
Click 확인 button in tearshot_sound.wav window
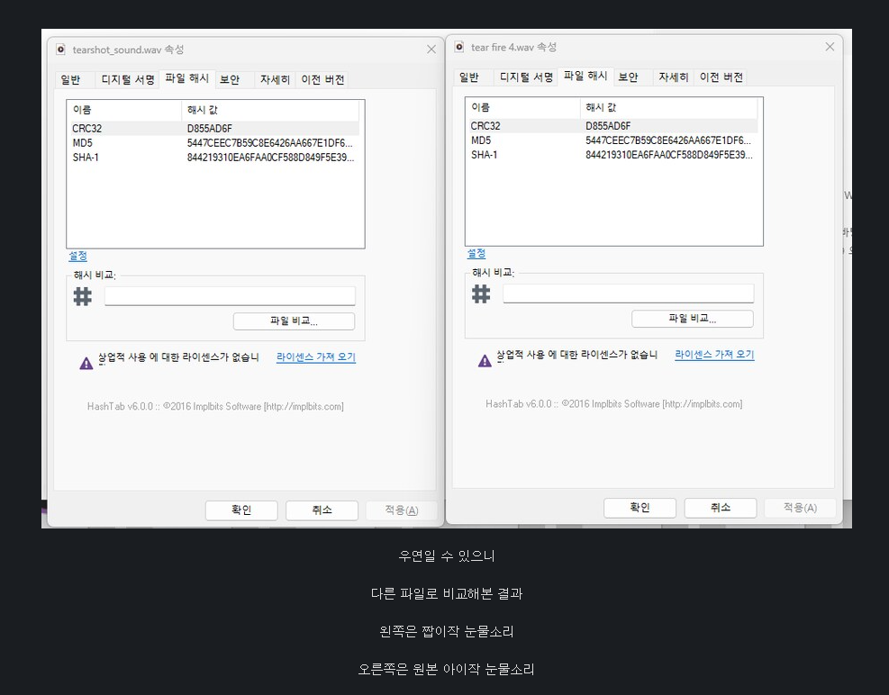point(241,510)
